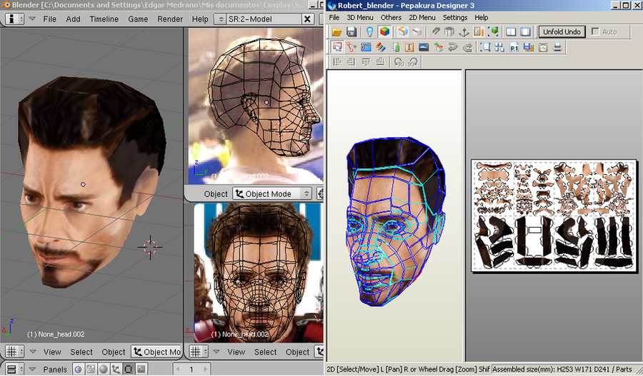643x376 pixels.
Task: Open the Panels menu in buttons window
Action: point(54,370)
